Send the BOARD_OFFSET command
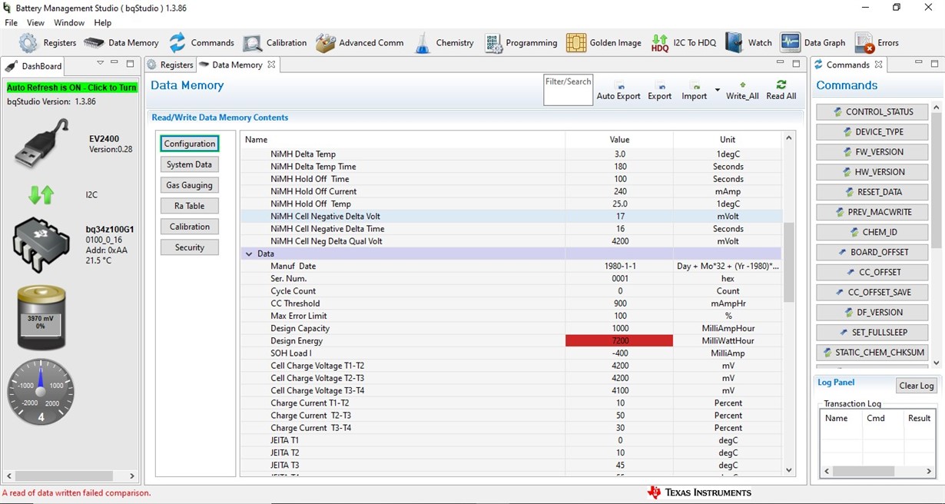The width and height of the screenshot is (945, 504). tap(872, 252)
